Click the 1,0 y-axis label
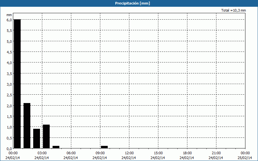258x161 pixels. (9, 127)
